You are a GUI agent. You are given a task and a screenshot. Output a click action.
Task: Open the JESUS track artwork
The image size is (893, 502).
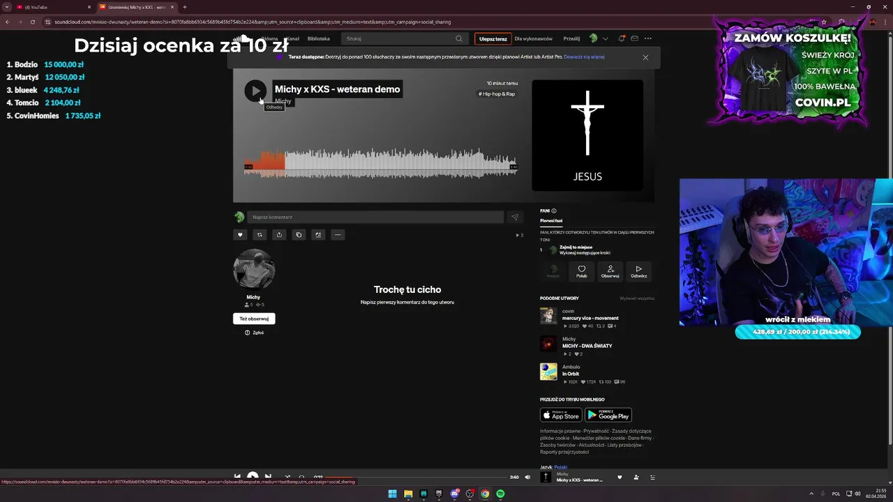(x=587, y=135)
